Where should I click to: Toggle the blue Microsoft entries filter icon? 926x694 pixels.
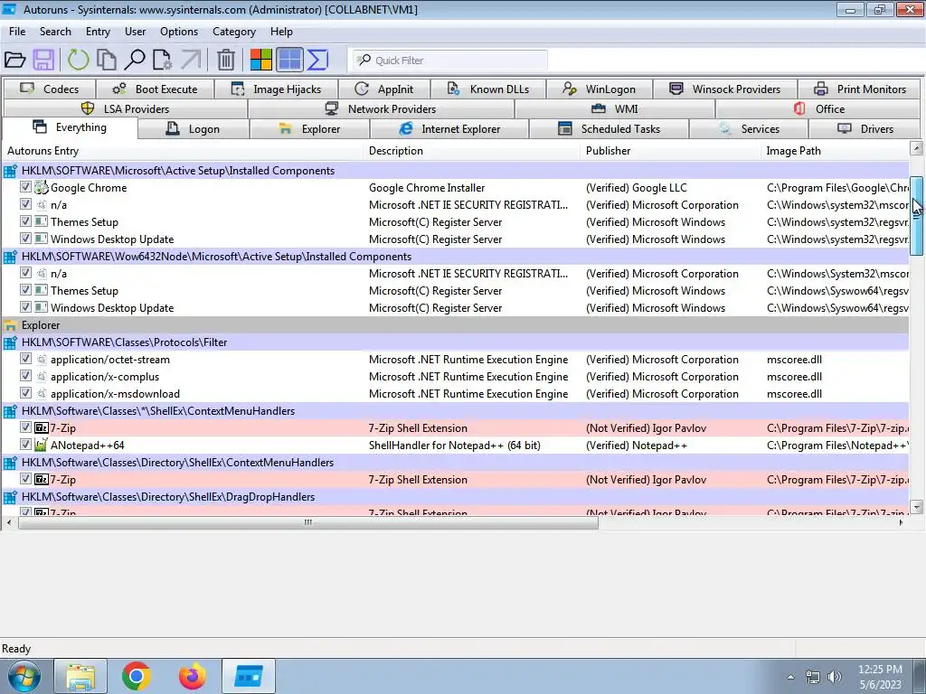click(x=290, y=60)
